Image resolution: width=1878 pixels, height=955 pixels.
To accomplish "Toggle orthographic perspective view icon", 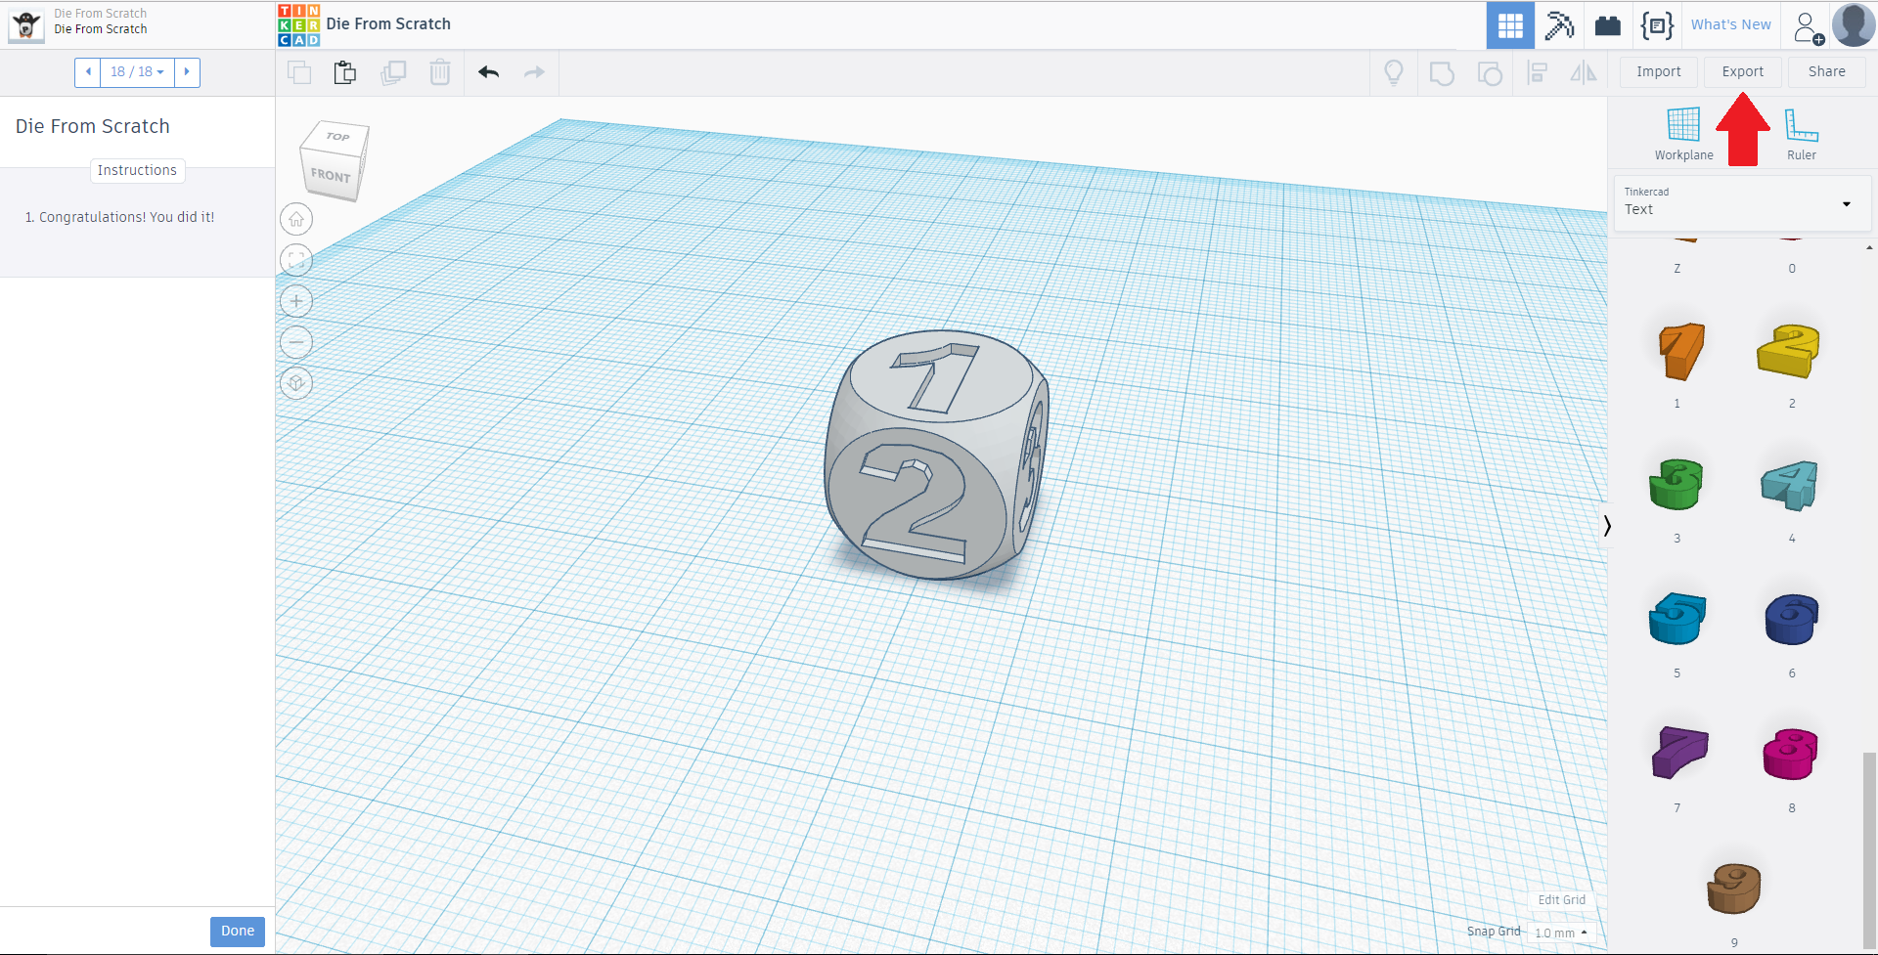I will [296, 383].
